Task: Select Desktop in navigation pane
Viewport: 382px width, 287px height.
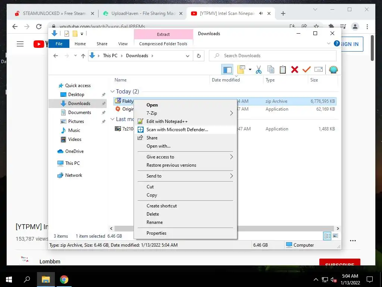Action: click(76, 95)
